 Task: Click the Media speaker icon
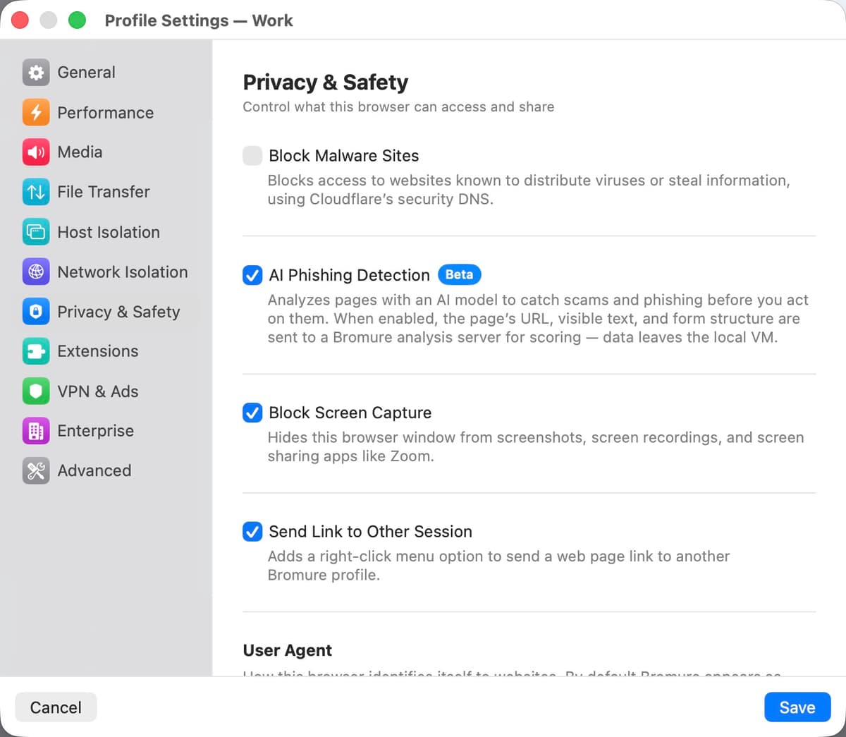point(36,152)
